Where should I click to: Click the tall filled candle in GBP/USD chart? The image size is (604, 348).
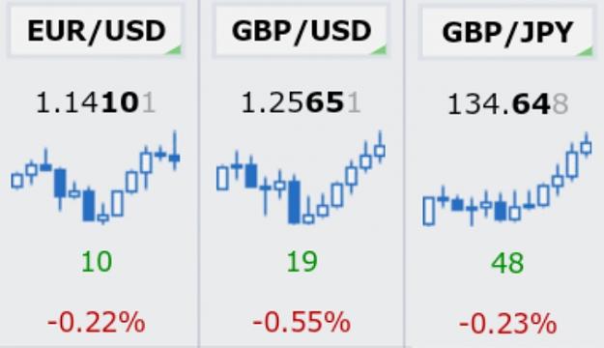point(295,200)
